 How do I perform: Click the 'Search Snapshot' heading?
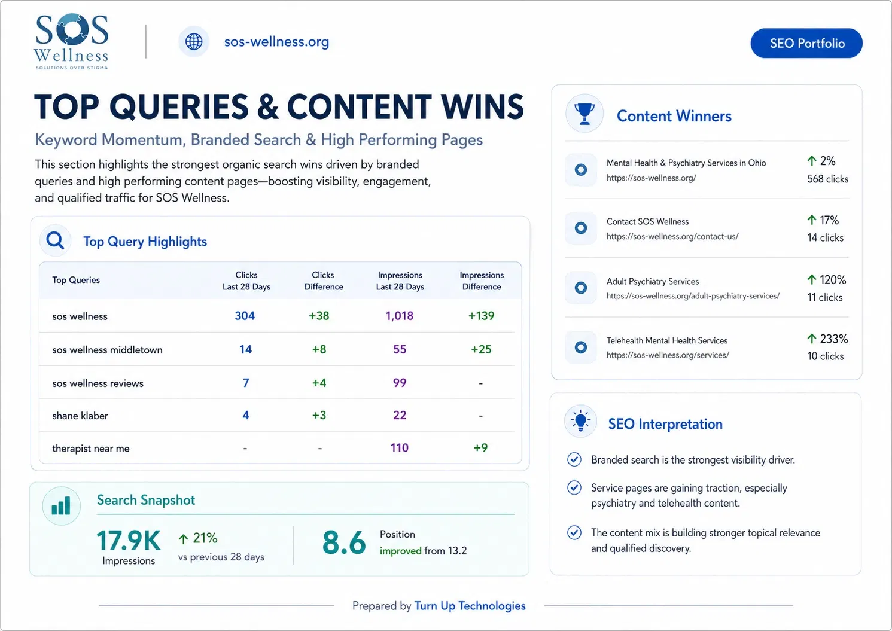click(x=146, y=500)
